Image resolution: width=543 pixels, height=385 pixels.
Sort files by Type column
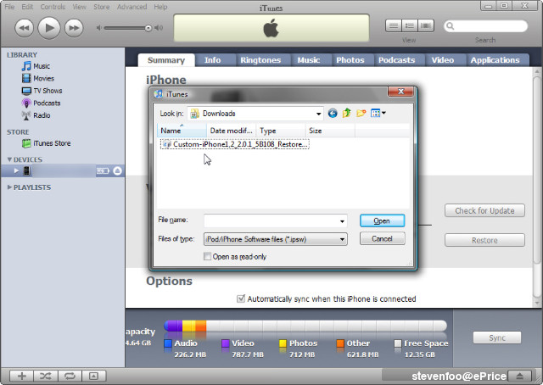click(x=281, y=131)
